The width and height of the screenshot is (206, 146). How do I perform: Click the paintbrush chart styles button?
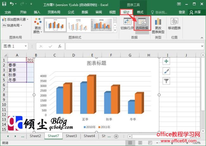pos(166,71)
